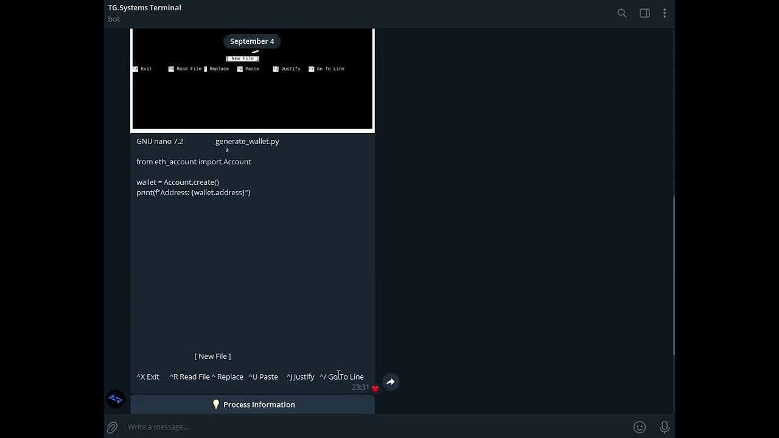This screenshot has height=438, width=779.
Task: Click the ^U Paste text
Action: pyautogui.click(x=263, y=377)
